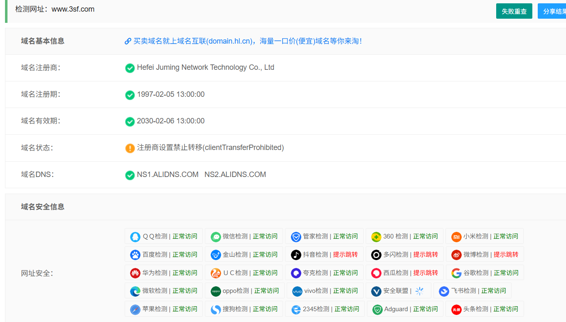Select the WeChat 微信检测 icon
The width and height of the screenshot is (566, 322).
[216, 236]
